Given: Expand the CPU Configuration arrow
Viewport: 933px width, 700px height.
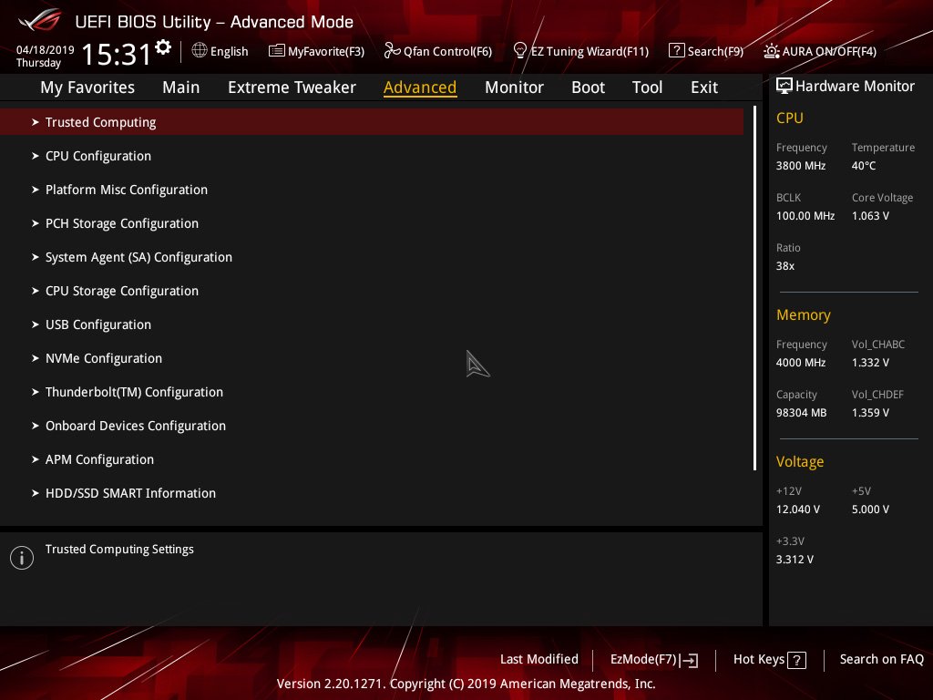Looking at the screenshot, I should [36, 156].
